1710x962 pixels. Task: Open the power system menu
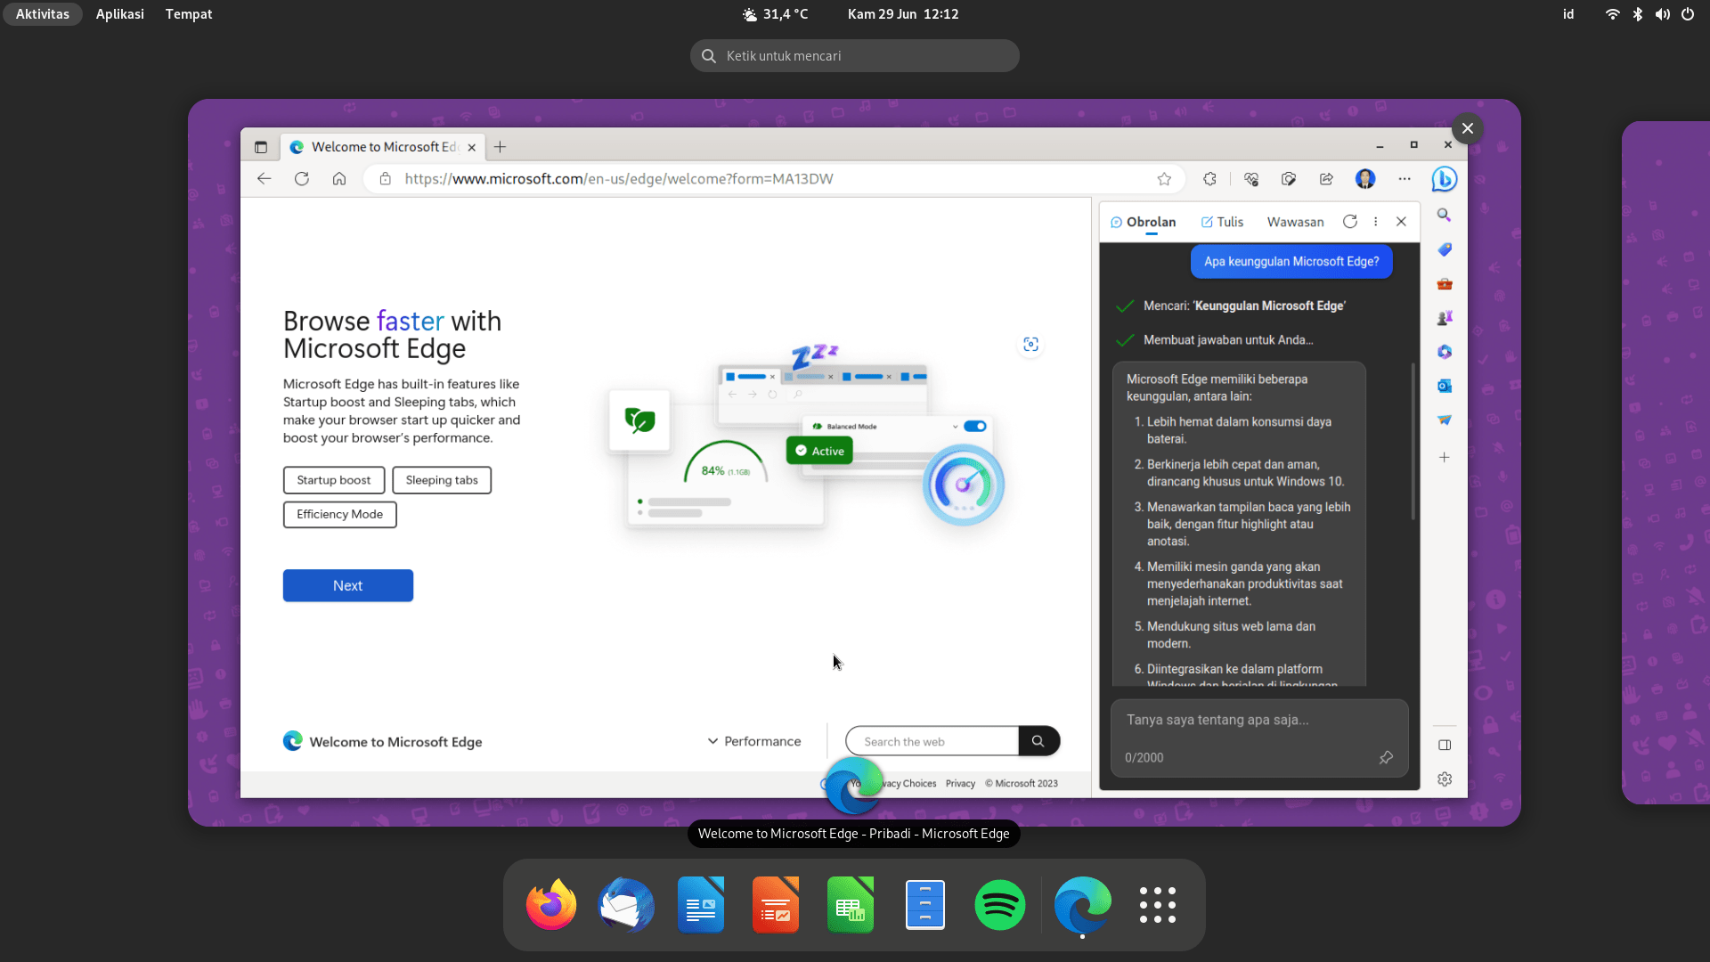1688,14
